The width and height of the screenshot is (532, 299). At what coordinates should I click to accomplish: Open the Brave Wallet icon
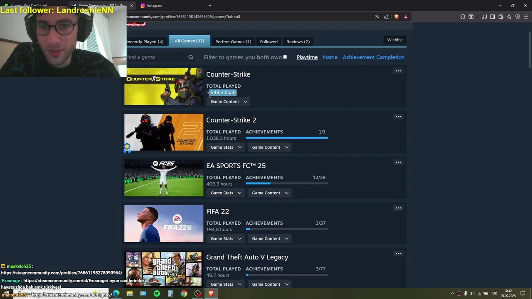point(501,17)
